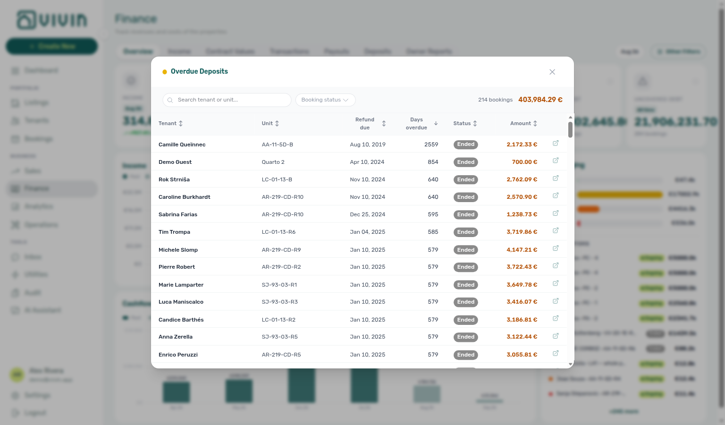The image size is (725, 425).
Task: Open booking link for Anna Zerella
Action: [556, 336]
